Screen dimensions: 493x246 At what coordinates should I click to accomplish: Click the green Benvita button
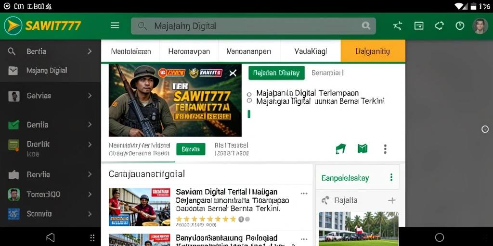pyautogui.click(x=191, y=149)
